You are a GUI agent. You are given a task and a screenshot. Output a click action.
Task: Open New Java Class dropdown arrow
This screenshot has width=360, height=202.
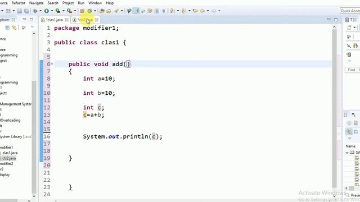pos(95,11)
